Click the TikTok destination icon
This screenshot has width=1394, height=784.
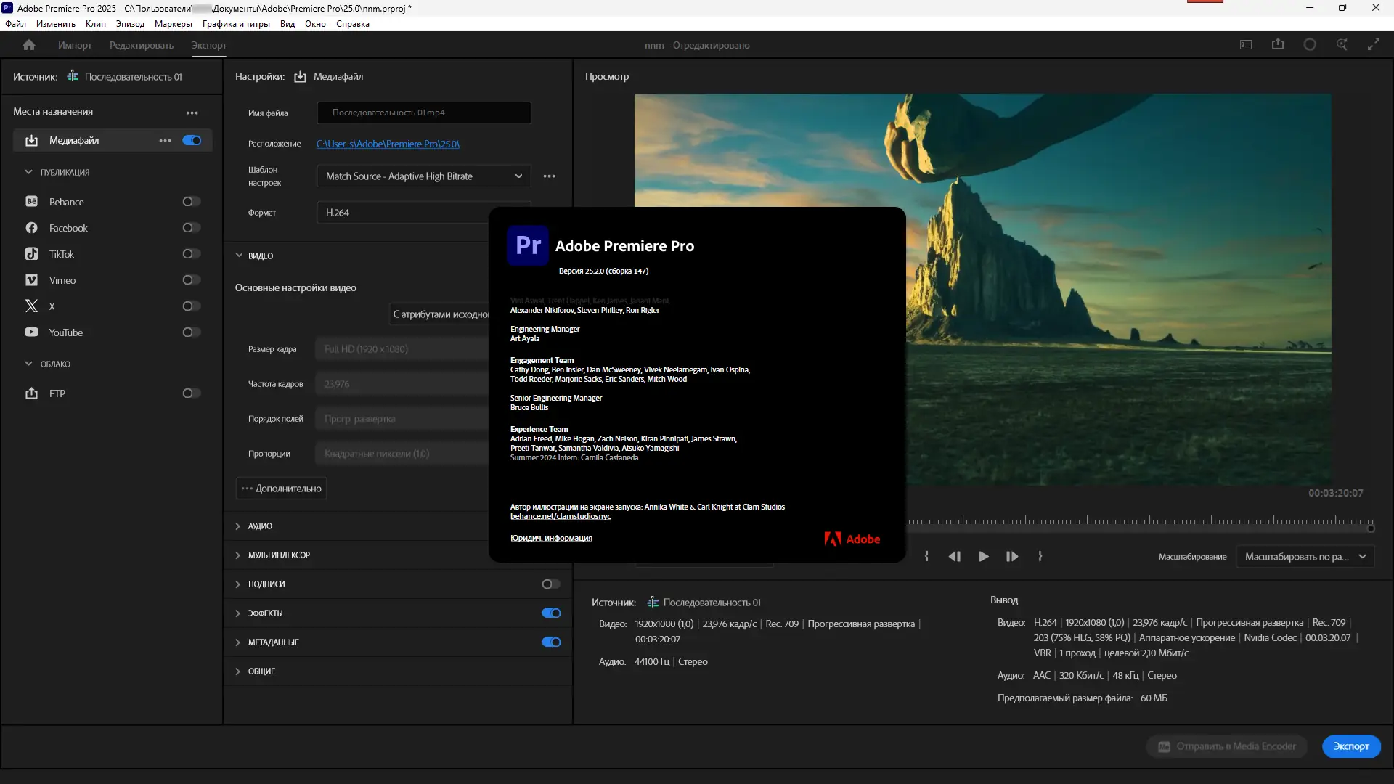(x=31, y=254)
